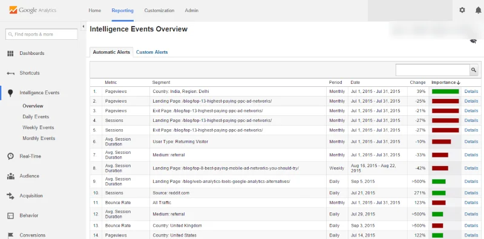Screen dimensions: 484x239
Task: Click the notifications bell icon
Action: (478, 10)
